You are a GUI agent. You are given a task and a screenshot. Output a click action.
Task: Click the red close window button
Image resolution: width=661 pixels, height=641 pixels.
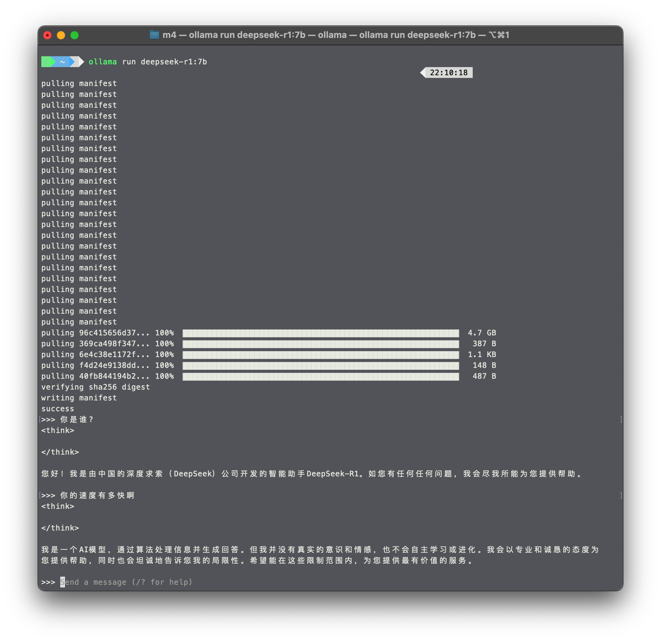click(x=47, y=35)
